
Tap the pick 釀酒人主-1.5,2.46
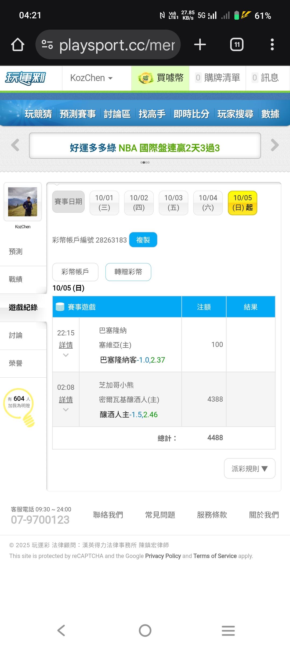tap(129, 415)
